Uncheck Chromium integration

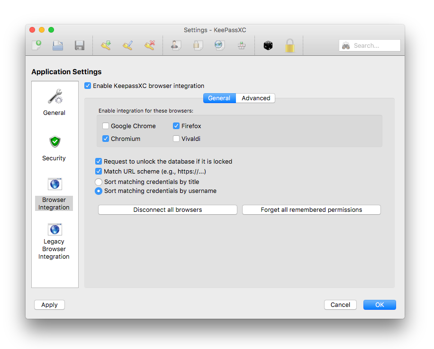pos(106,139)
